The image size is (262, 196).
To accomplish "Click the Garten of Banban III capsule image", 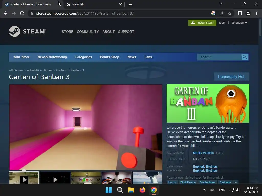I will (208, 104).
